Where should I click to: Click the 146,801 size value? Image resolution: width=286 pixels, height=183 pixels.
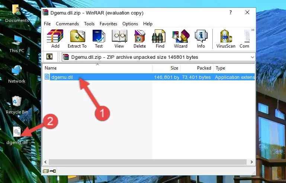pyautogui.click(x=166, y=77)
